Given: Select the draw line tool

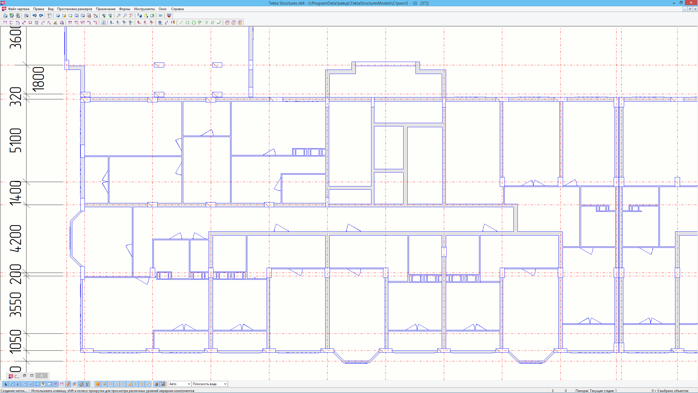Looking at the screenshot, I should 181,23.
